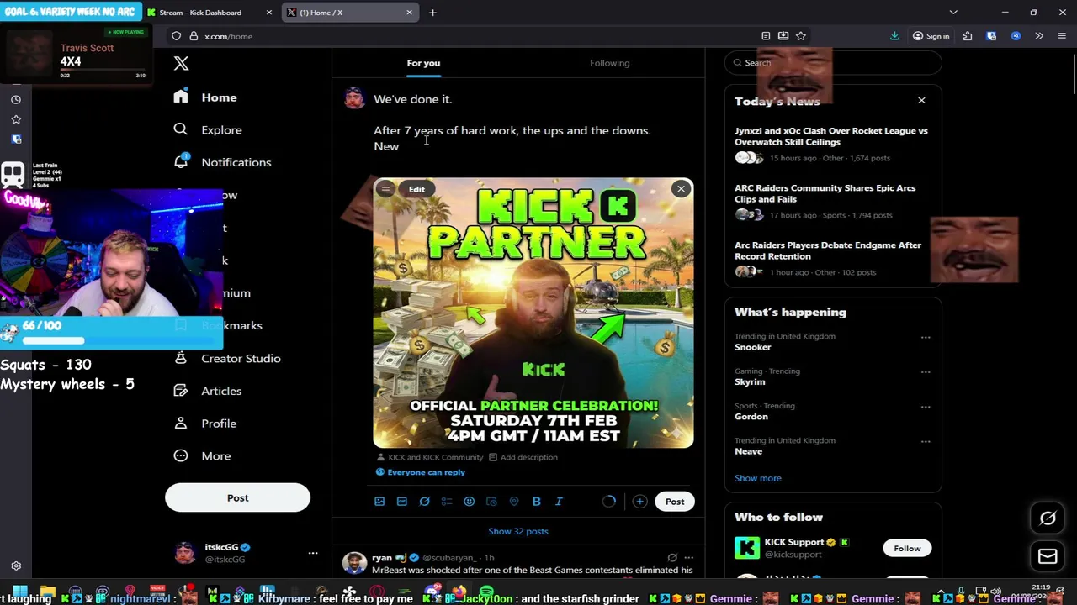Screen dimensions: 1077x605
Task: Bookmark this page with star icon
Action: (801, 36)
